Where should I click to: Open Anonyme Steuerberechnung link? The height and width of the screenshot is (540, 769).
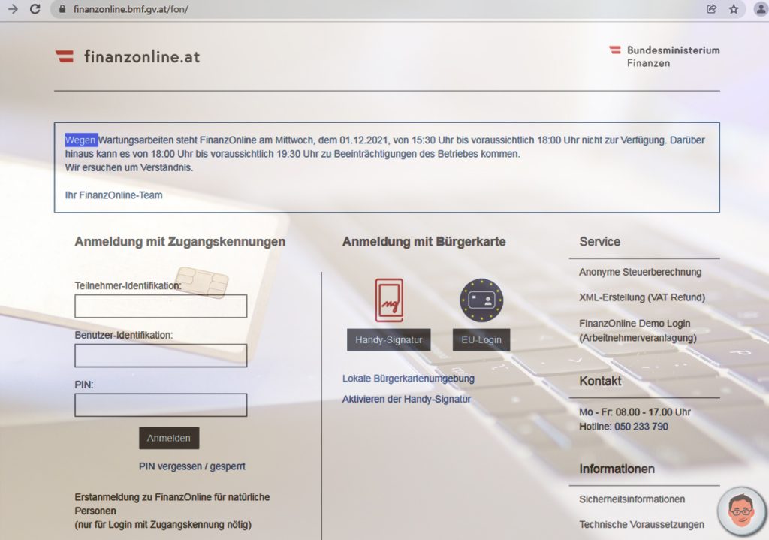[640, 272]
